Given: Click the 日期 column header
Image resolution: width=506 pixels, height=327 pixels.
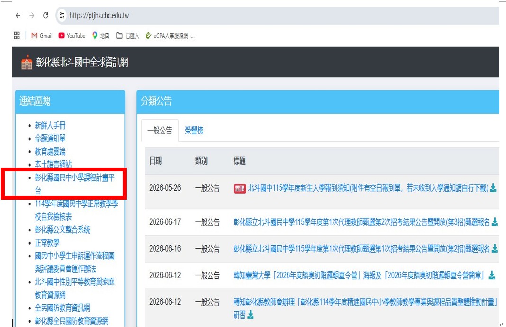Looking at the screenshot, I should click(x=155, y=161).
